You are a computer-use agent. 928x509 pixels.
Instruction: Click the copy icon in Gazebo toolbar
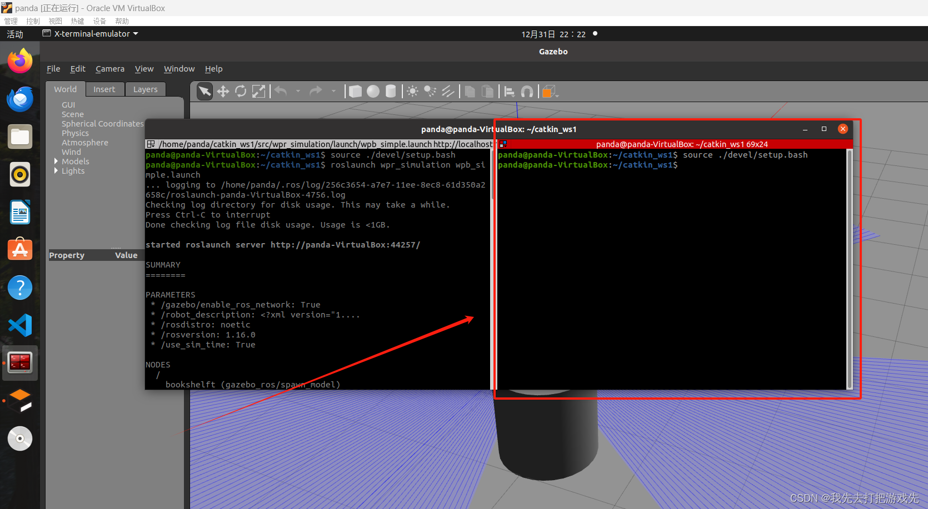coord(470,91)
